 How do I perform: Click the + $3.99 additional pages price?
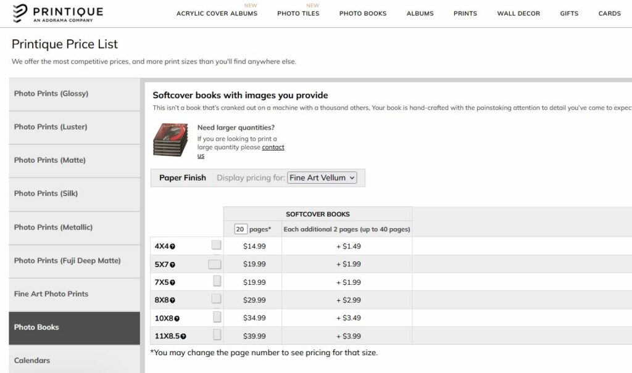coord(349,336)
